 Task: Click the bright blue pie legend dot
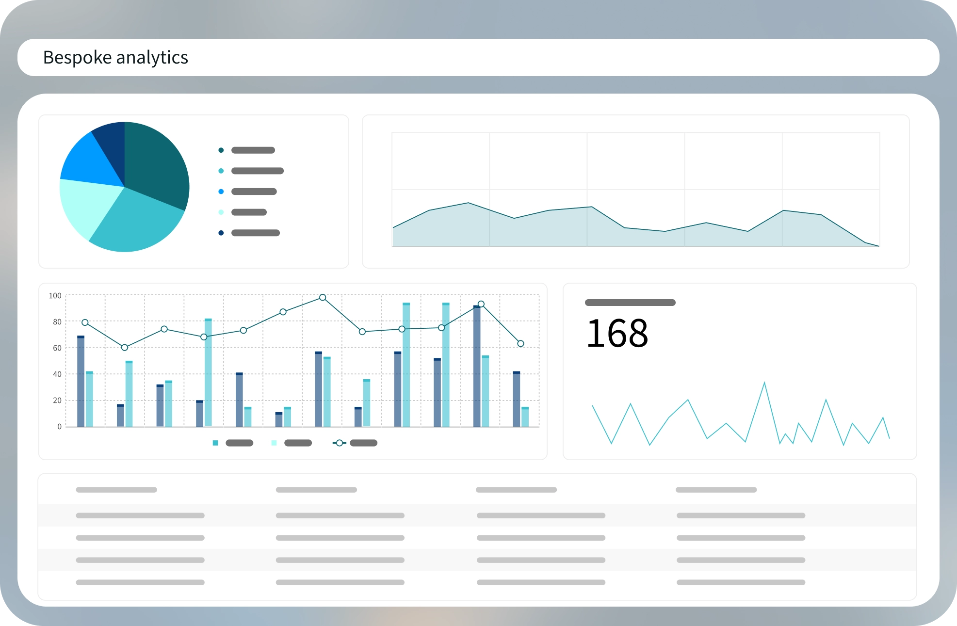click(x=221, y=192)
